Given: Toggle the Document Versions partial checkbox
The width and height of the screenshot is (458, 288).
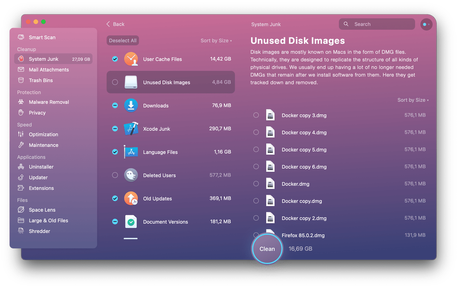Looking at the screenshot, I should click(115, 222).
